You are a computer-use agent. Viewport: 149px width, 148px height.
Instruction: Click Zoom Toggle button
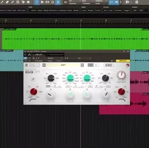(x=126, y=10)
